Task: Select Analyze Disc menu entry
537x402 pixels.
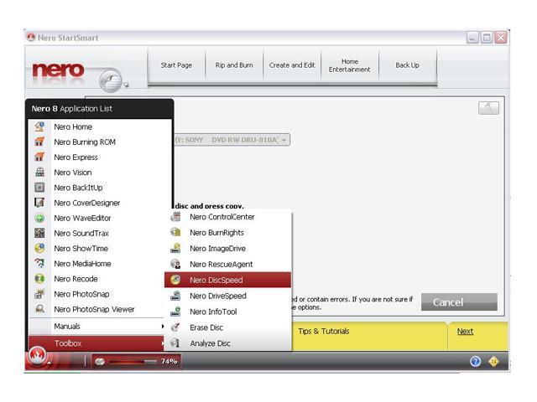Action: (x=227, y=343)
